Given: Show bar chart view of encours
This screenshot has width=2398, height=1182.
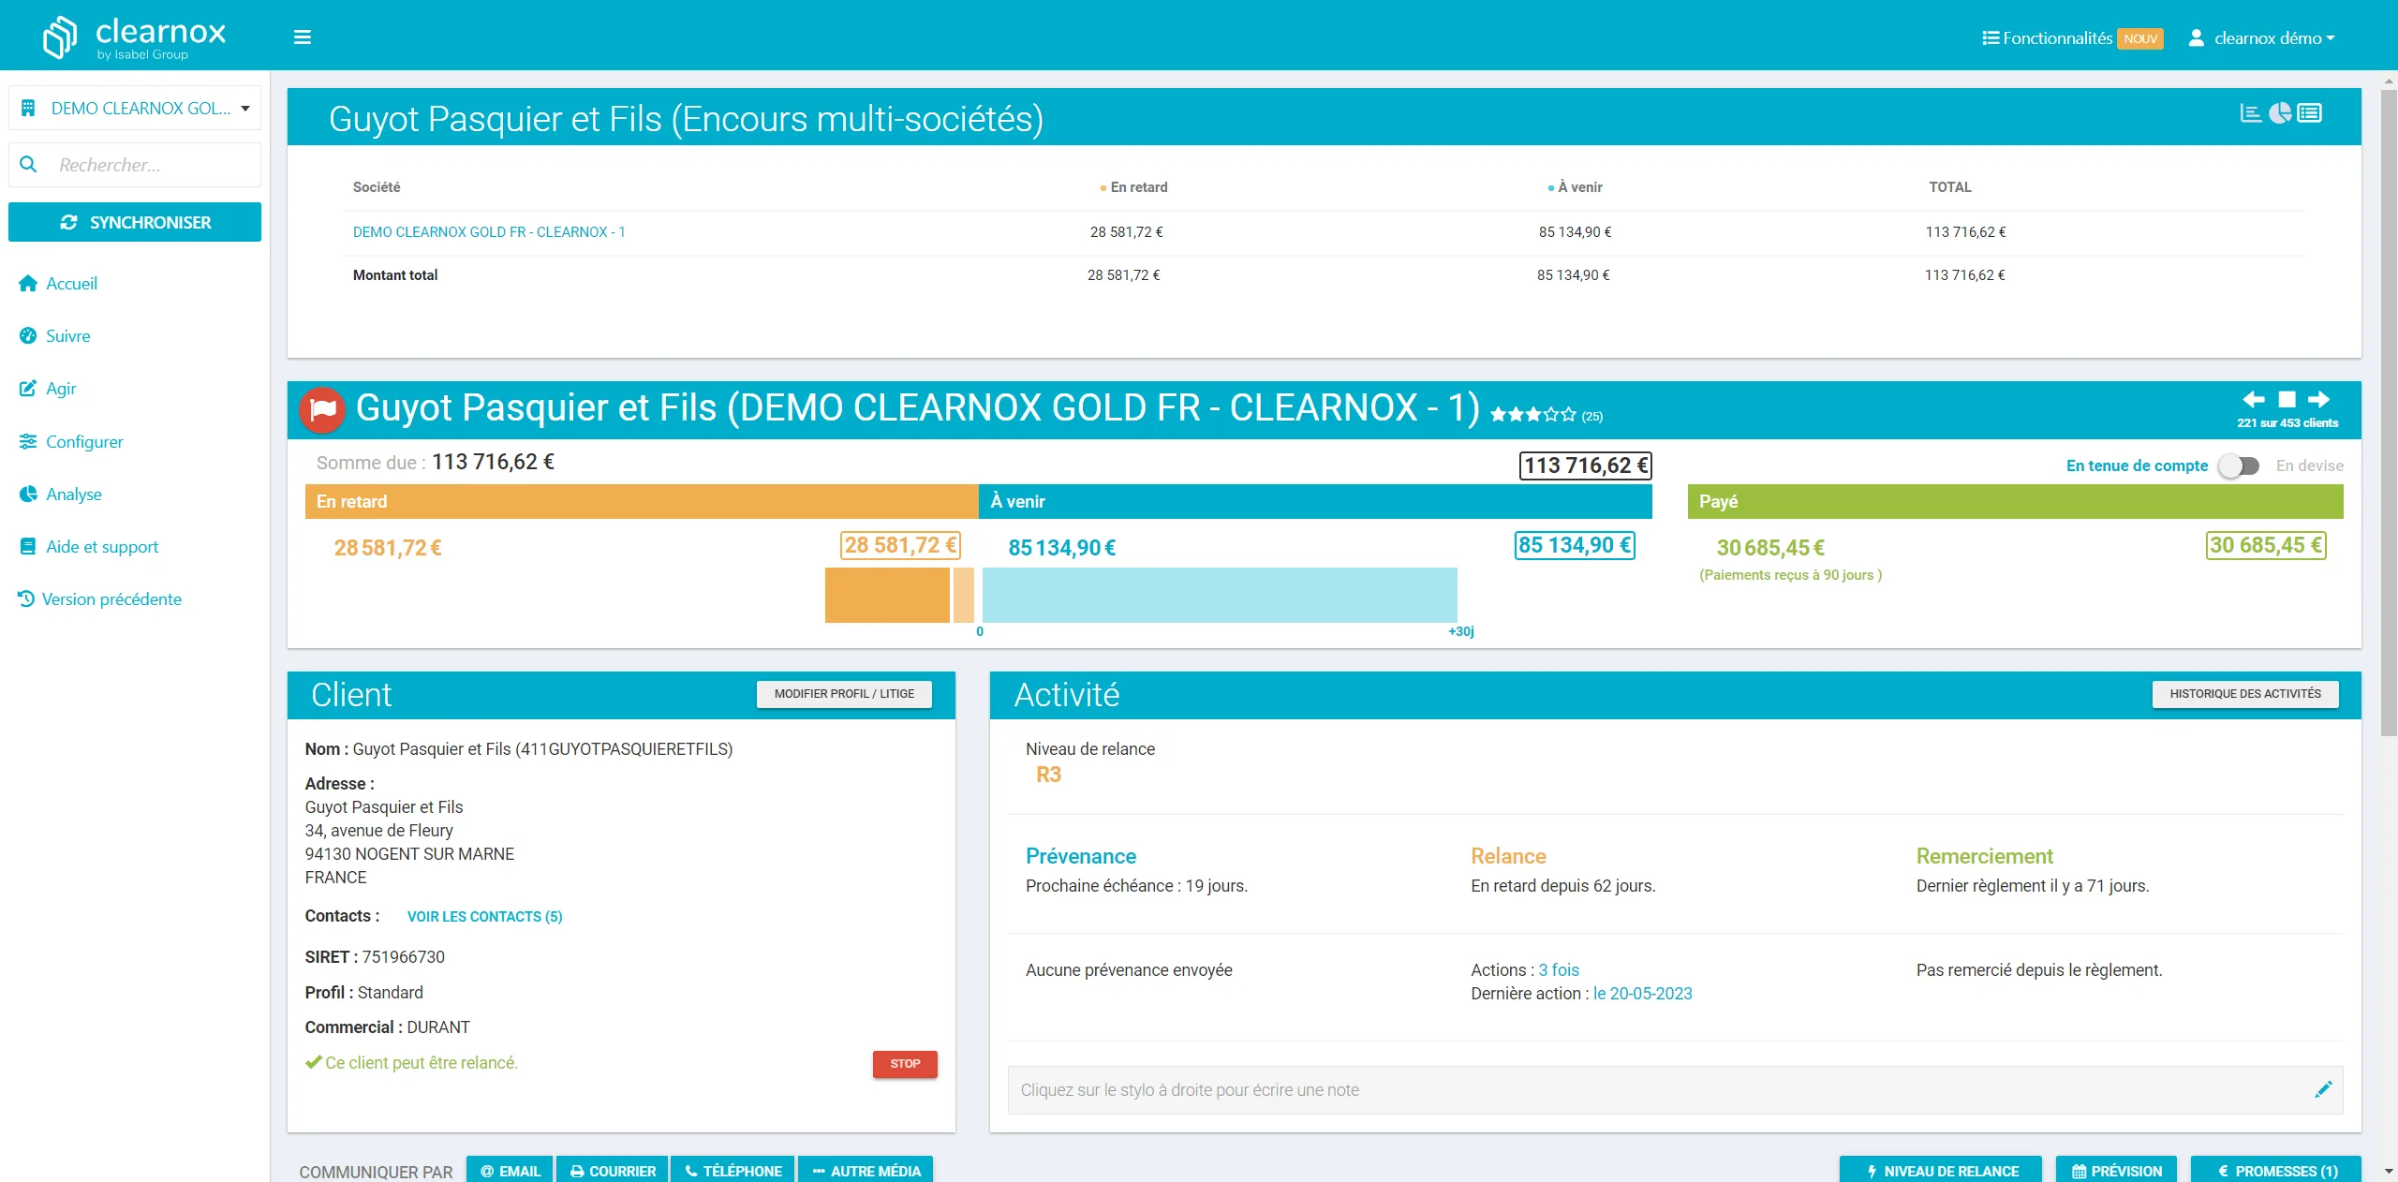Looking at the screenshot, I should [x=2250, y=113].
